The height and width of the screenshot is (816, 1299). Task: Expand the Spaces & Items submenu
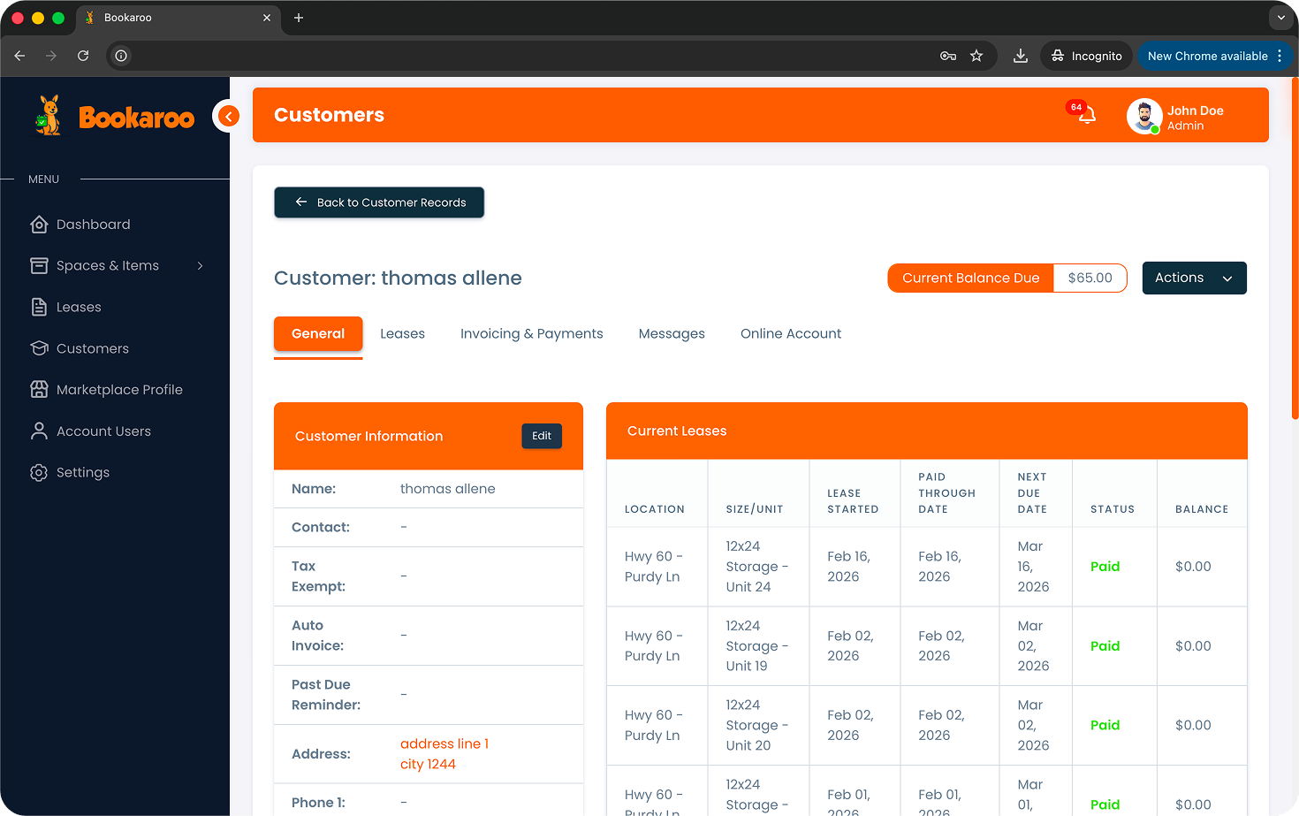(200, 265)
